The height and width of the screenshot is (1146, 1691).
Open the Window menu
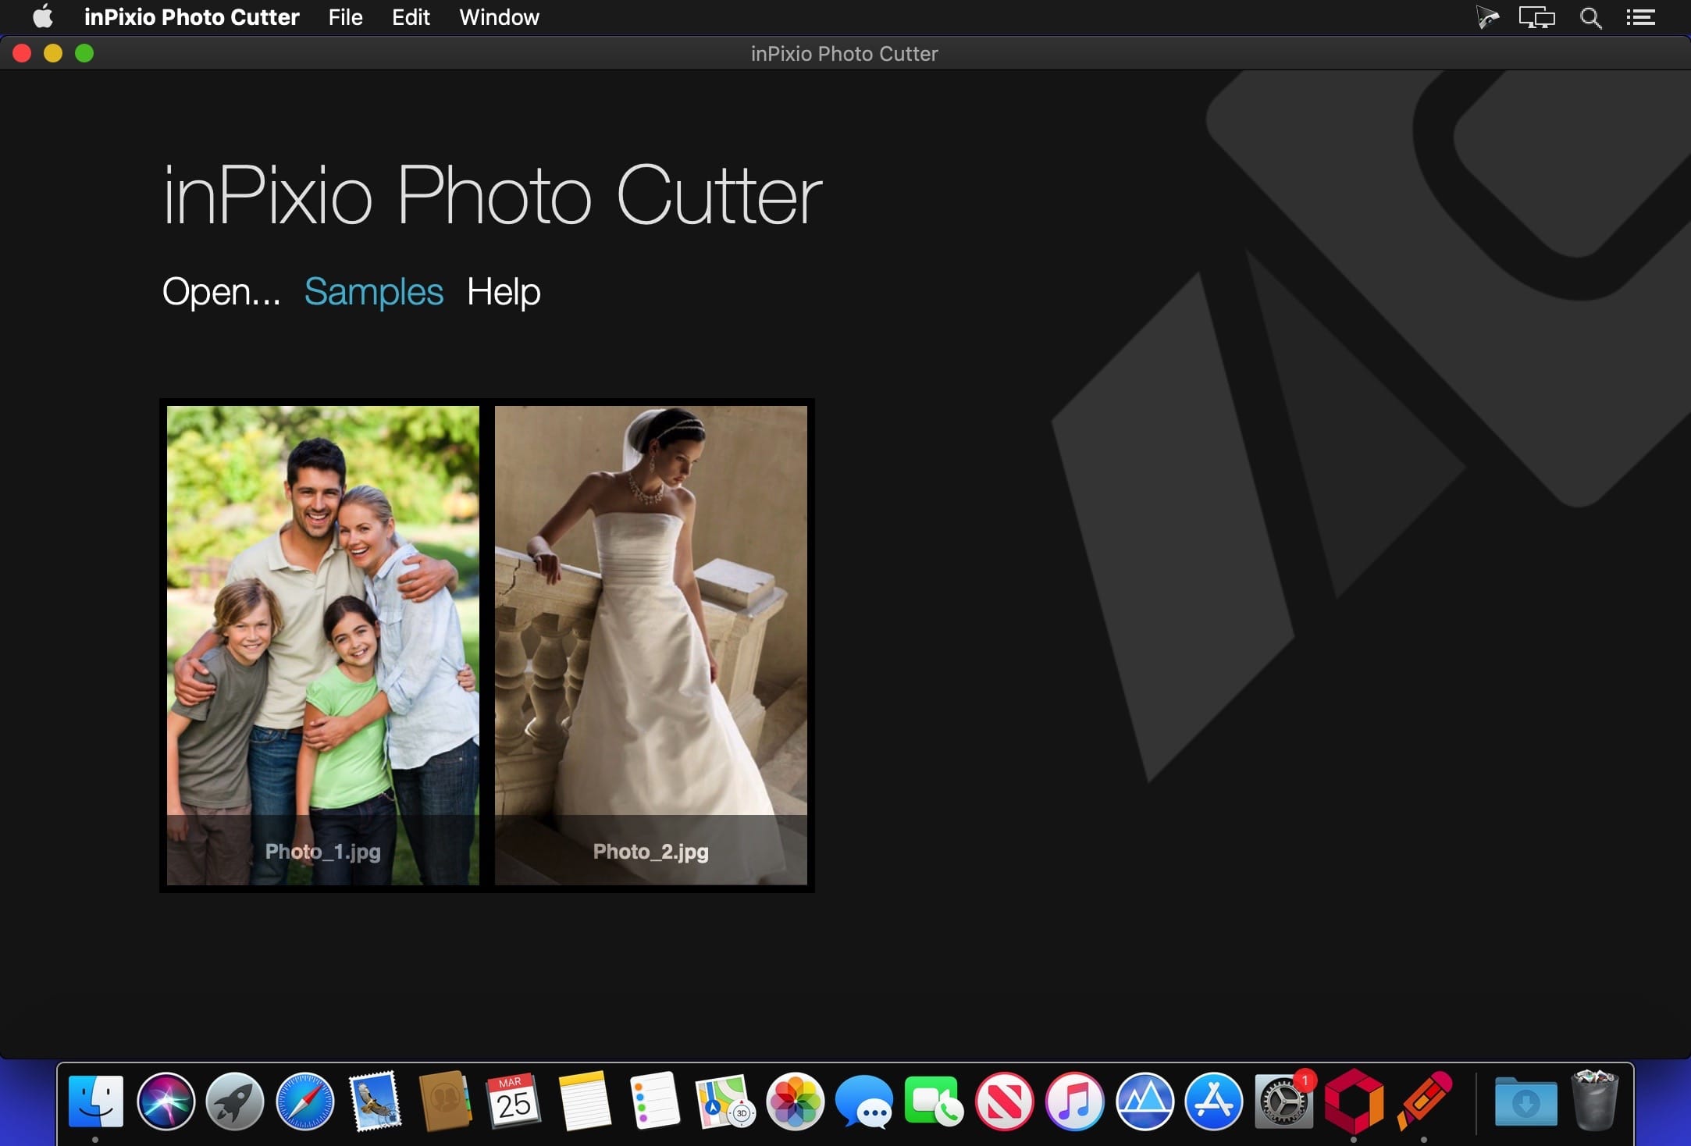coord(499,16)
